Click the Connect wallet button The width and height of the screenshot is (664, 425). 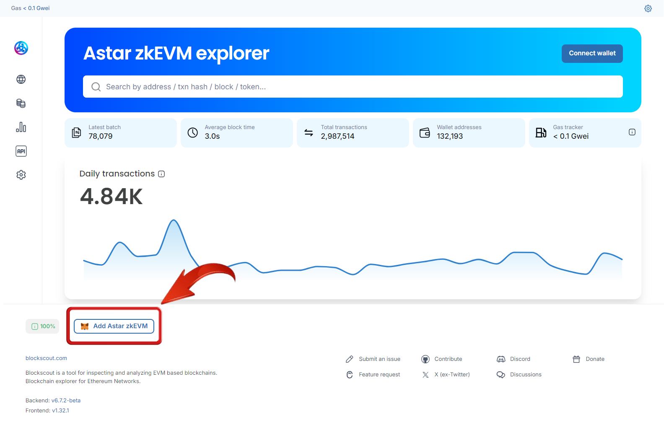pyautogui.click(x=592, y=53)
